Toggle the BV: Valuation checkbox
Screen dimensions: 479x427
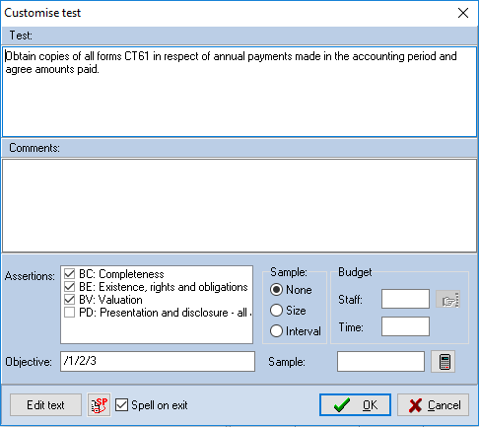point(69,300)
